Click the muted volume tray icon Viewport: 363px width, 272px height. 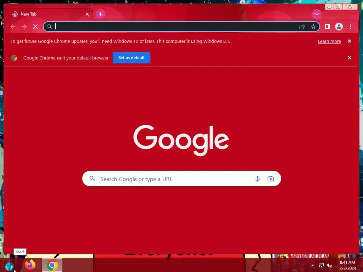coord(330,265)
